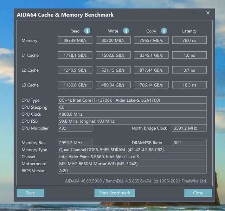Select L1 Cache copy 3345.1 GB/s
Image resolution: width=225 pixels, height=211 pixels.
(x=151, y=55)
